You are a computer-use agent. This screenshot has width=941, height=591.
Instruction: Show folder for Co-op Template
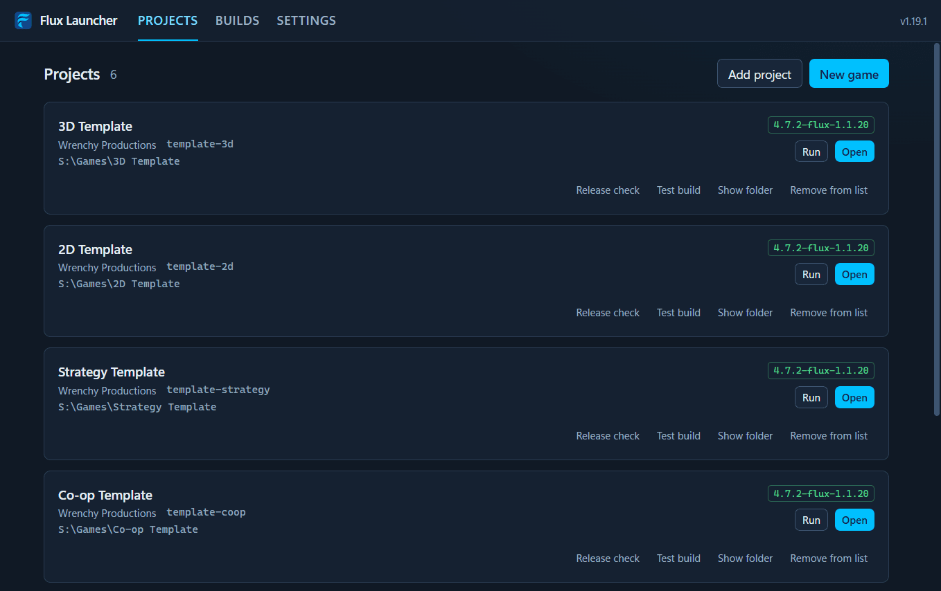tap(745, 558)
